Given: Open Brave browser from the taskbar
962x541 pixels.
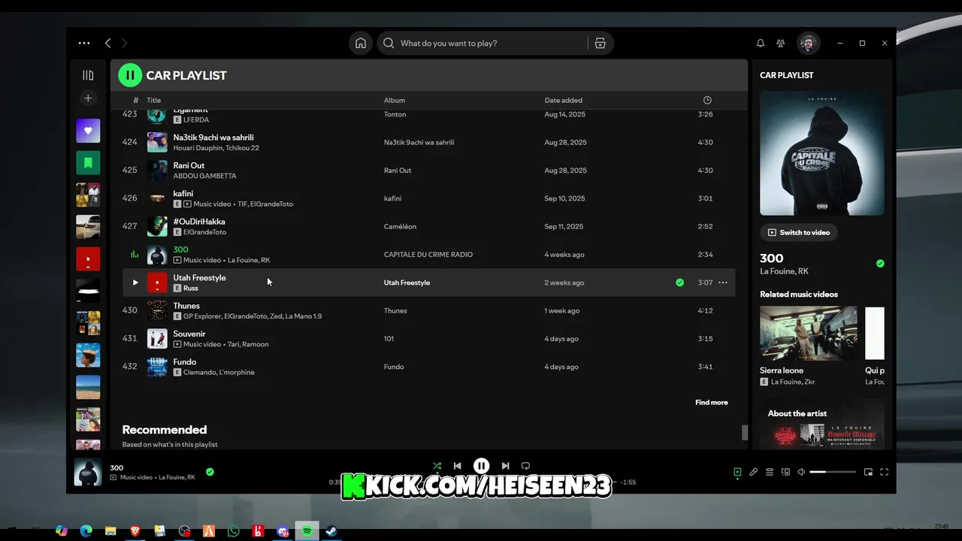Looking at the screenshot, I should click(135, 531).
